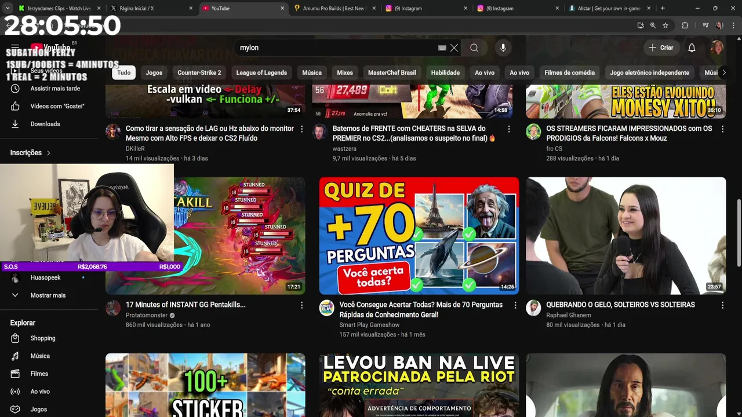
Task: Open Raphael Ghanem channel name link
Action: click(x=569, y=315)
